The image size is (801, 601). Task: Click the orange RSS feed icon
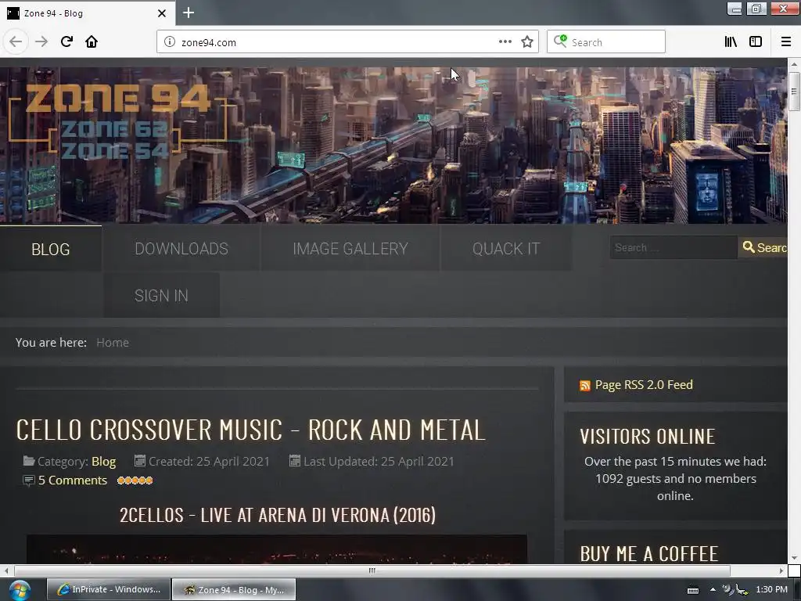[x=585, y=385]
